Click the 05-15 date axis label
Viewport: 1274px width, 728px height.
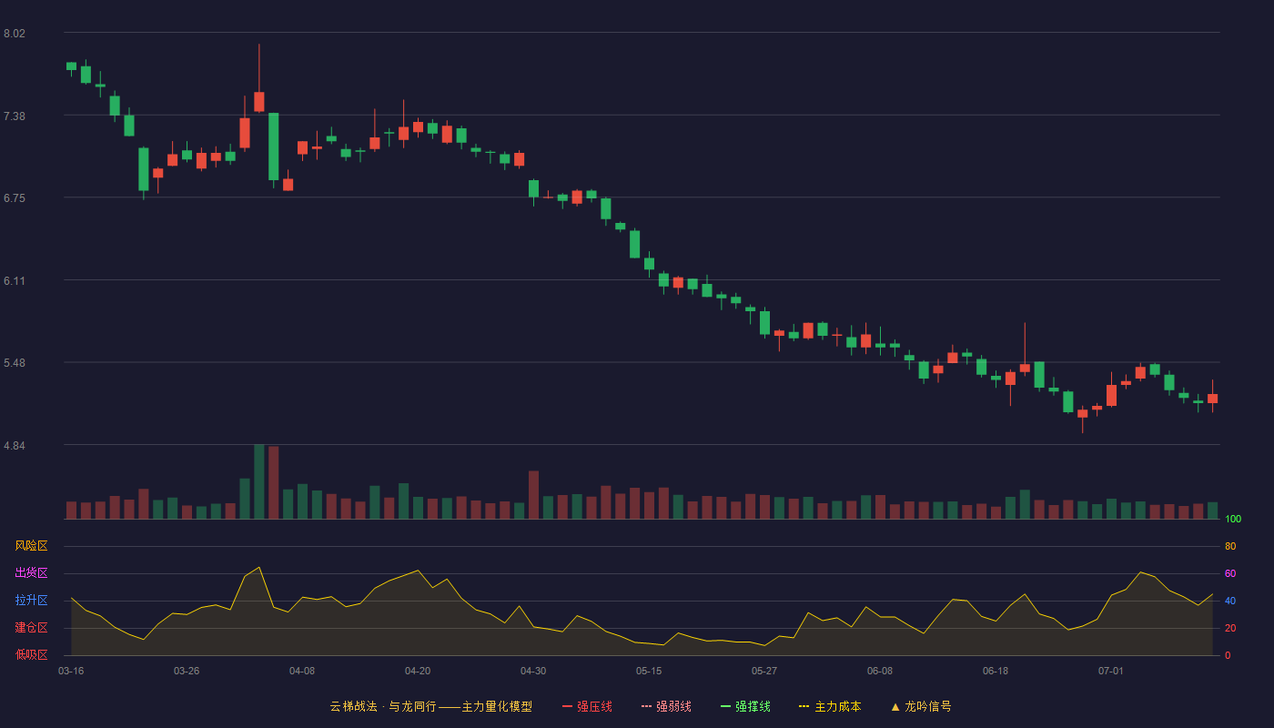649,671
